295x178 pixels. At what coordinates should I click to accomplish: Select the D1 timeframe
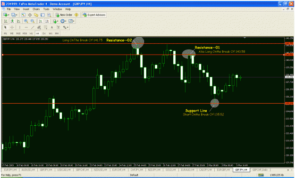click(44, 33)
